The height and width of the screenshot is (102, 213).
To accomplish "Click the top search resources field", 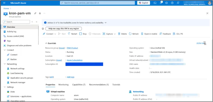I will 97,3.
